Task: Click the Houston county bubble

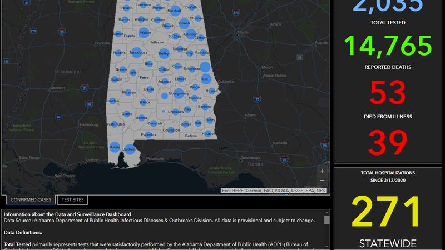Action: 207,134
